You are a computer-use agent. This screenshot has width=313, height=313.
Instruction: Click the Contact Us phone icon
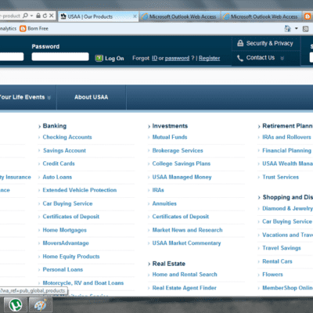click(x=240, y=58)
